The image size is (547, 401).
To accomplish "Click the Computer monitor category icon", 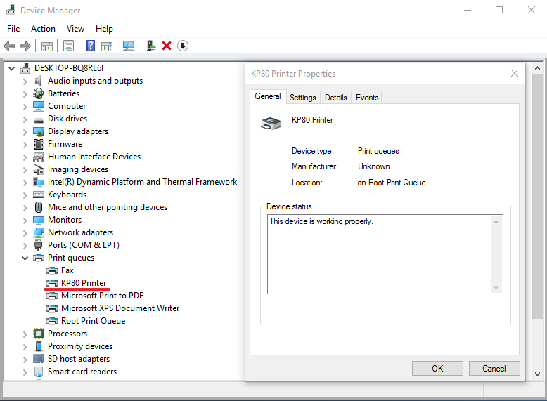I will [x=39, y=106].
